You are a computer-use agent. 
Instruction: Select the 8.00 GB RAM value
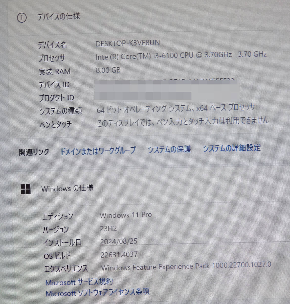click(108, 70)
